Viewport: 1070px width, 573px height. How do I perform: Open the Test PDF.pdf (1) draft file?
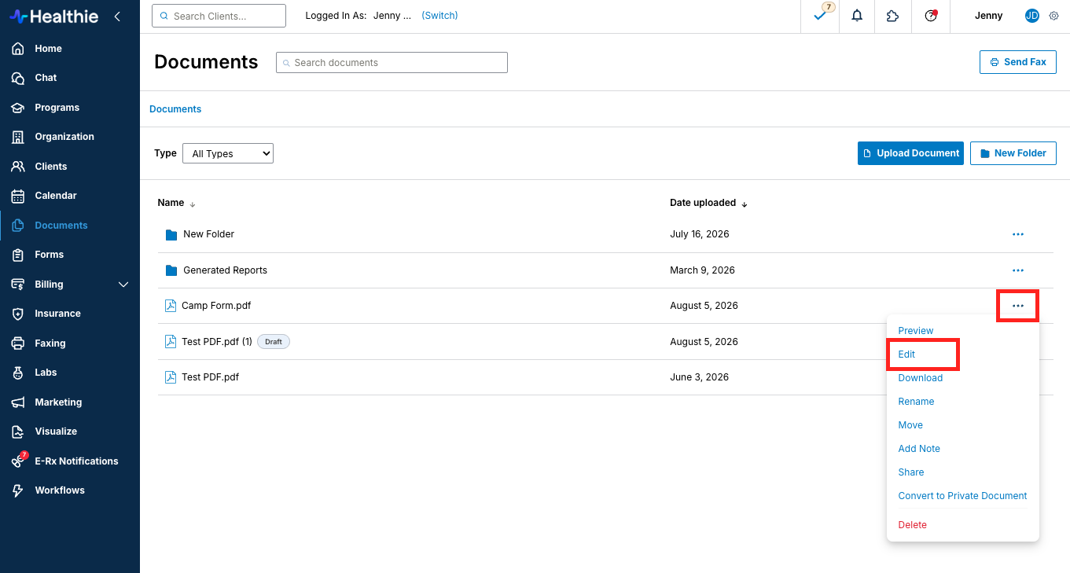(217, 342)
